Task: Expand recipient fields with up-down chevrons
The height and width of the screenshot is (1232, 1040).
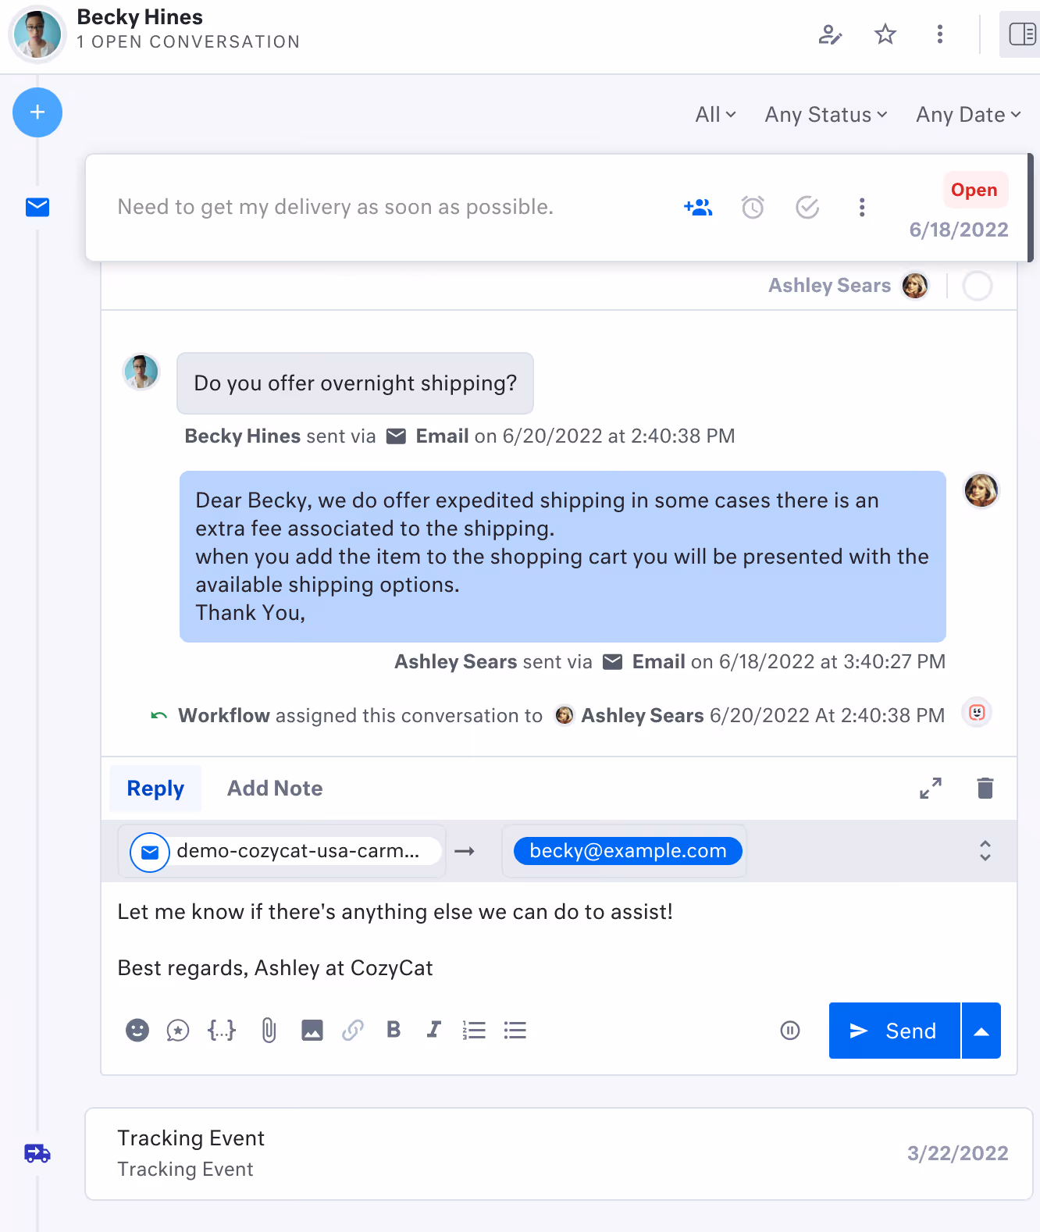Action: [x=985, y=851]
